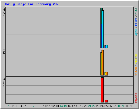This screenshot has height=109, width=139.
Task: Click the orange Sites bar for day 24
Action: pyautogui.click(x=103, y=63)
